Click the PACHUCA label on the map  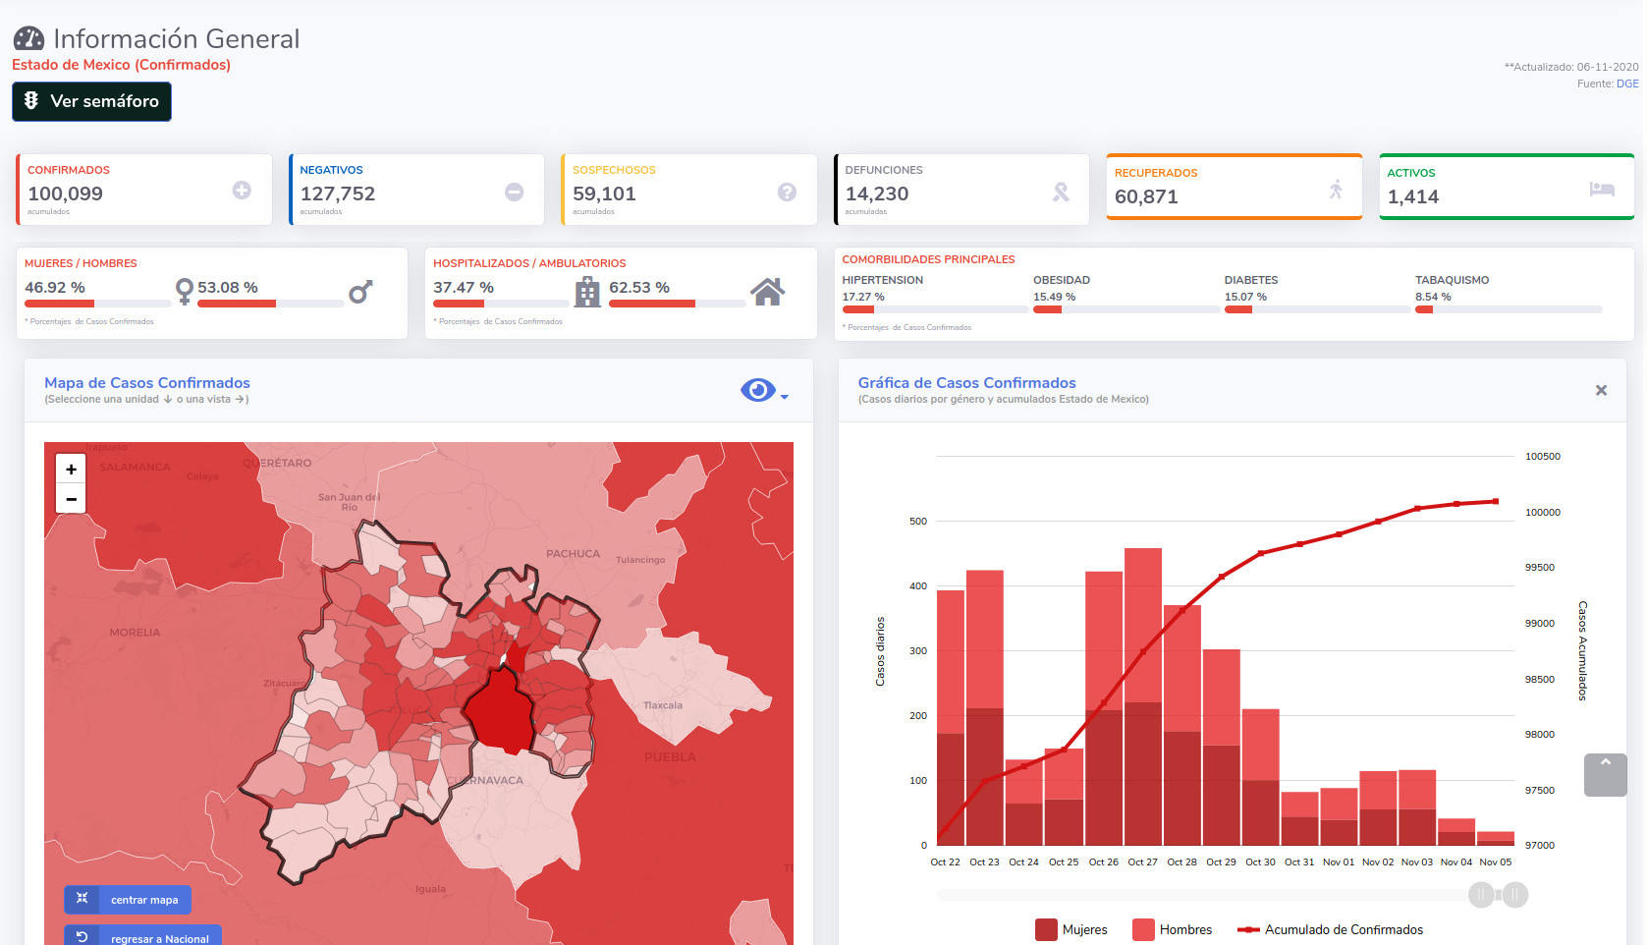point(573,554)
